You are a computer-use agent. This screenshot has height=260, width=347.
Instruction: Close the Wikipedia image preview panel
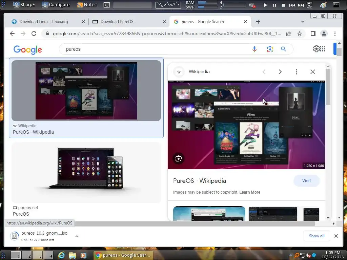tap(313, 72)
